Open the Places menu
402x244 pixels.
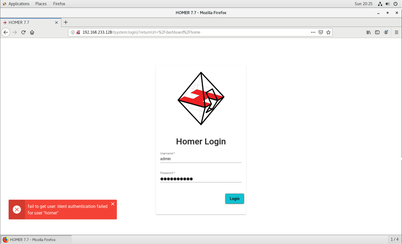[41, 4]
